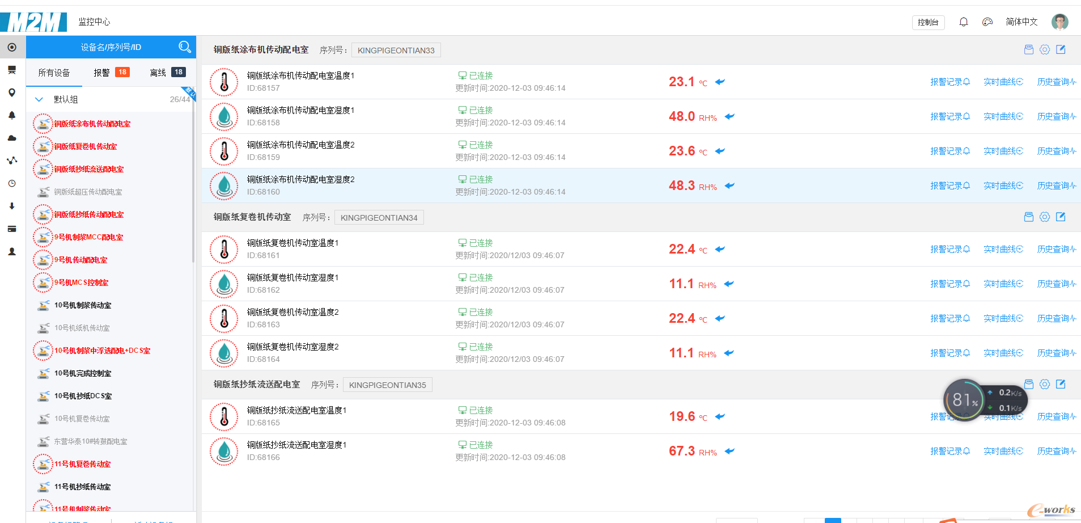Click serial number box KINGPIGEONTIAN35
This screenshot has width=1081, height=523.
point(388,385)
